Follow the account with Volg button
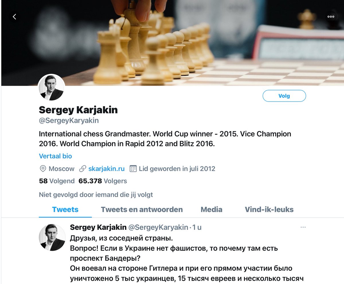 (284, 96)
